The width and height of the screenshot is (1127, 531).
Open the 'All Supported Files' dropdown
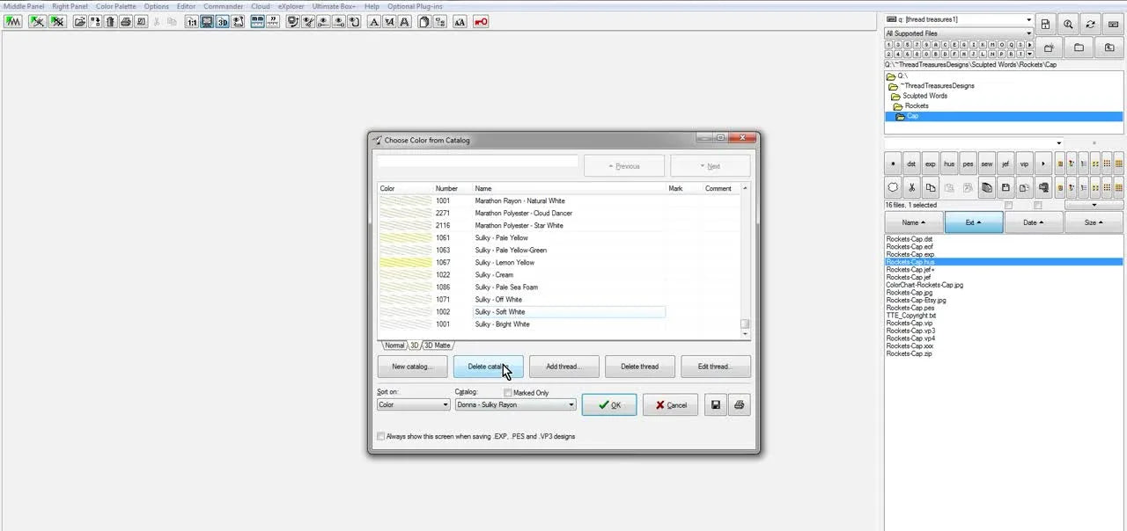point(959,33)
